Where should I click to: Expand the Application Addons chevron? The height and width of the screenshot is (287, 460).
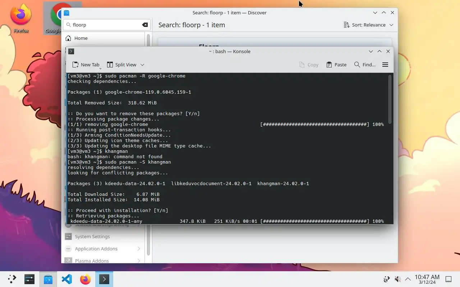(139, 249)
